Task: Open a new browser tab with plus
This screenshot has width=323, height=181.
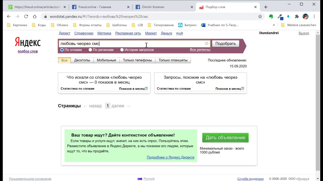Action: tap(266, 7)
